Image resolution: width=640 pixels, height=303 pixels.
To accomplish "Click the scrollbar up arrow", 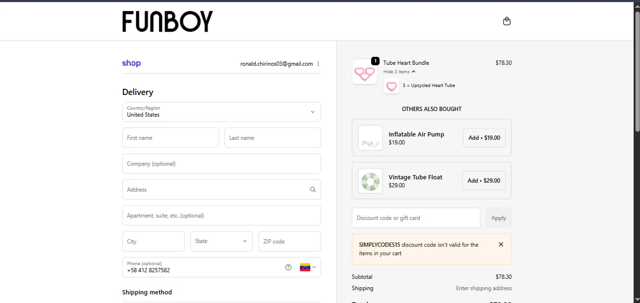I will point(637,6).
